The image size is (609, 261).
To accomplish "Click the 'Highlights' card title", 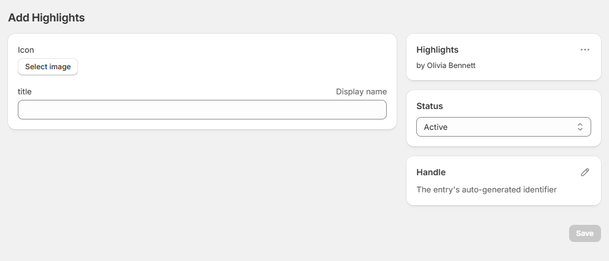I will click(x=437, y=50).
